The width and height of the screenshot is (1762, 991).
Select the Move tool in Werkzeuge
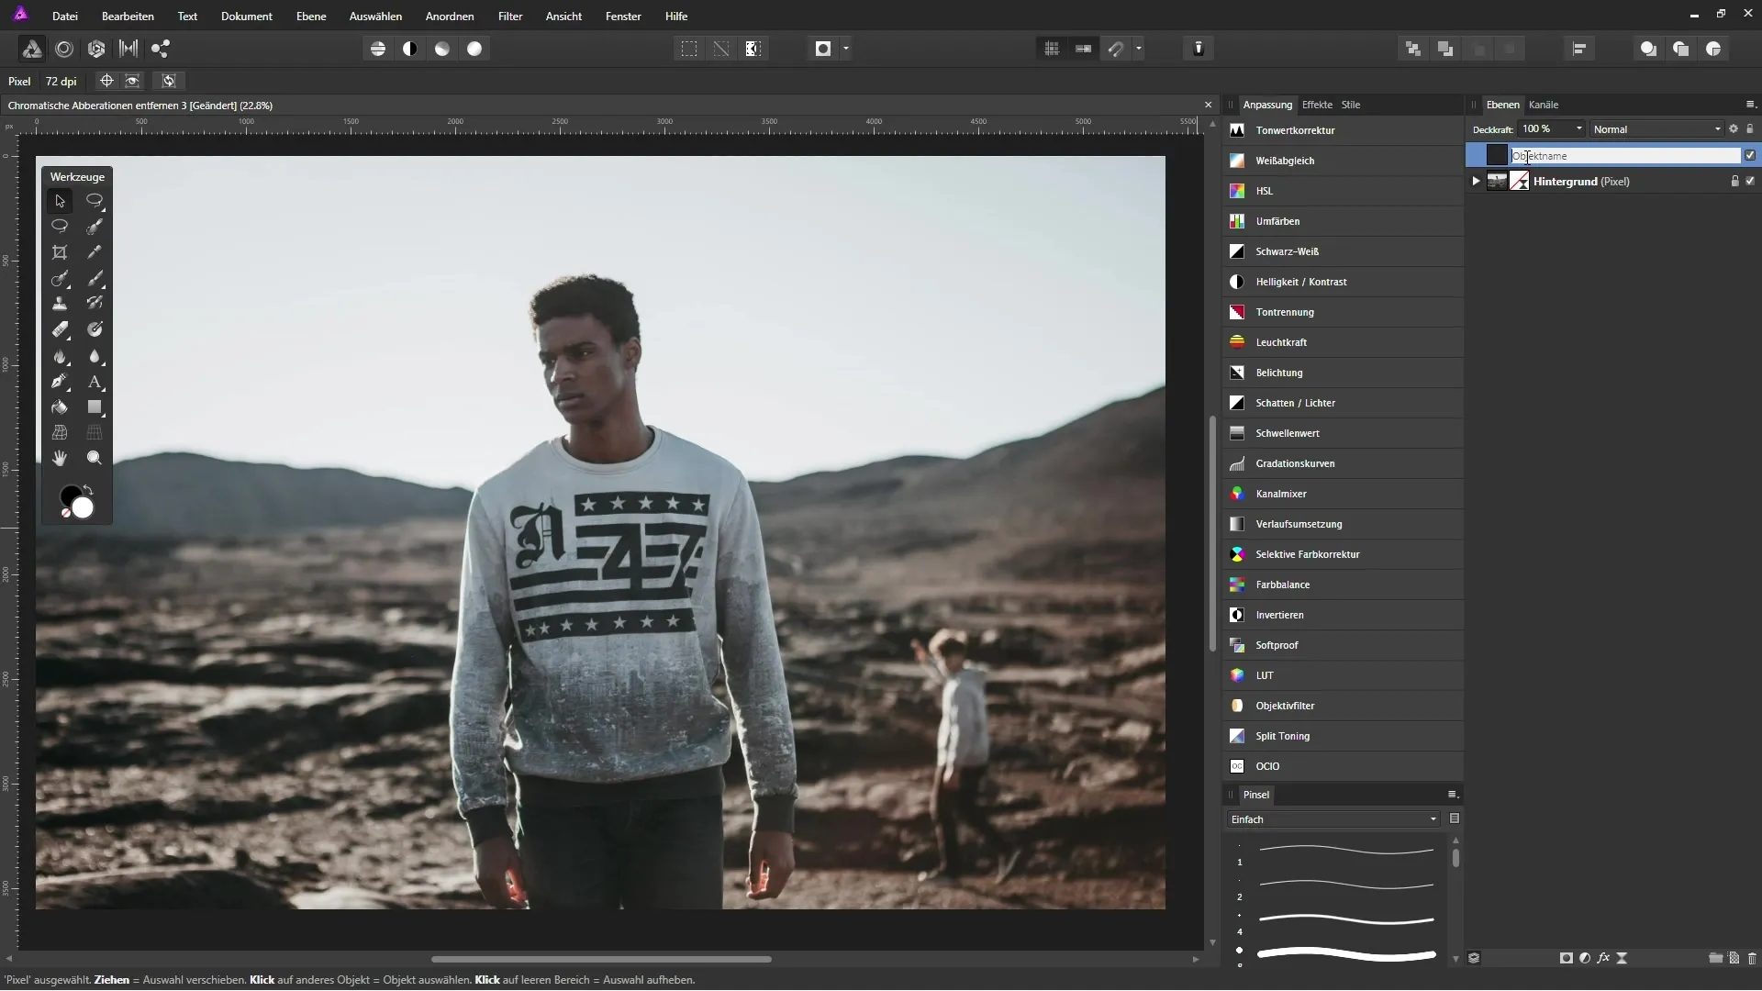pyautogui.click(x=60, y=201)
